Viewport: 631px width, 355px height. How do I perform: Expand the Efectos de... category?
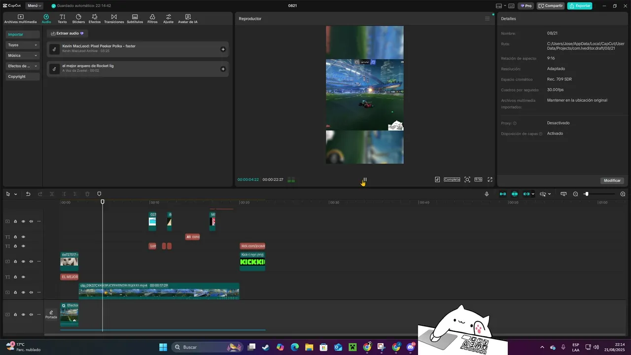click(x=23, y=66)
